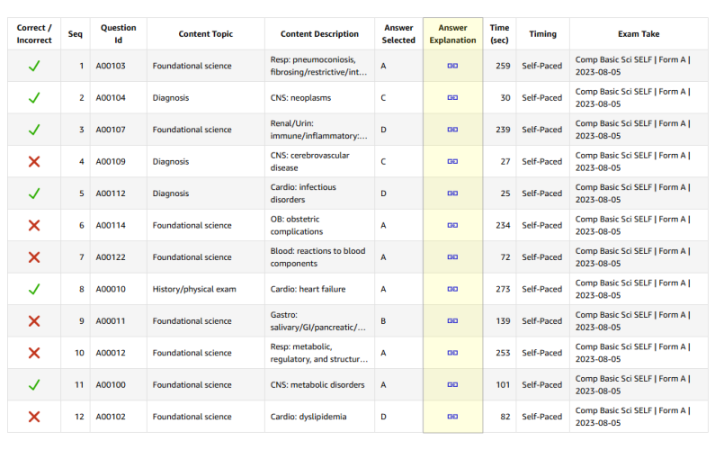Click the Timing column header
This screenshot has width=715, height=450.
(542, 34)
